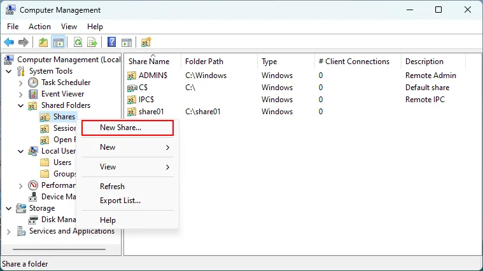The image size is (483, 271).
Task: Click the Performance gauge icon
Action: [33, 185]
